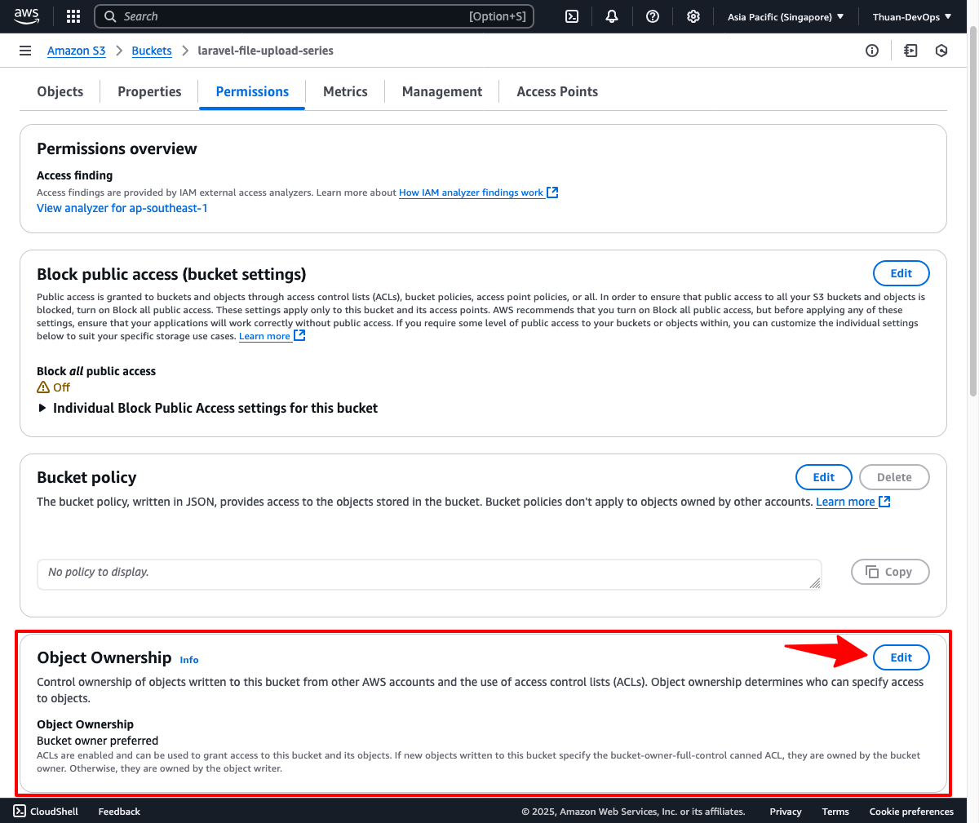The image size is (979, 823).
Task: Click the AWS logo home icon
Action: [26, 16]
